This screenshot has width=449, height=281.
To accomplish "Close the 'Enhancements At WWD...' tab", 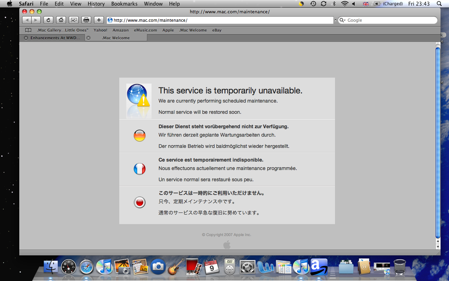I will pos(26,38).
